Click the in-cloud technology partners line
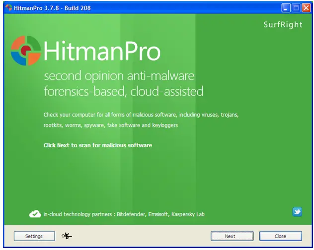Screen dimensions: 314x250 (x=124, y=214)
